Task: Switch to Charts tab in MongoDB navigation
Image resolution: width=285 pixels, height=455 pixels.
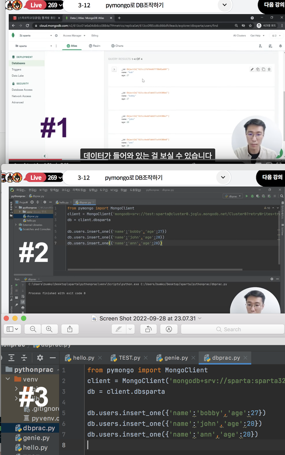Action: click(x=117, y=46)
